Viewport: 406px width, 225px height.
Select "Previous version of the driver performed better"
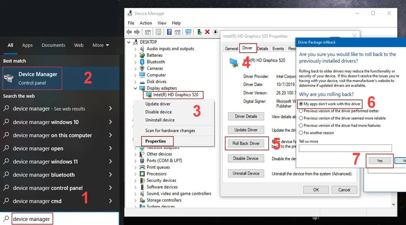coord(301,111)
